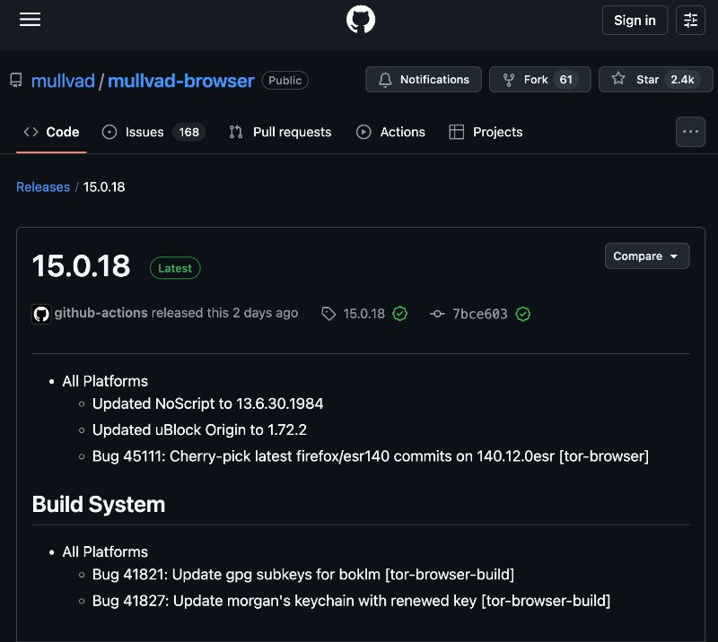
Task: Click the Pull requests branch icon
Action: tap(236, 132)
